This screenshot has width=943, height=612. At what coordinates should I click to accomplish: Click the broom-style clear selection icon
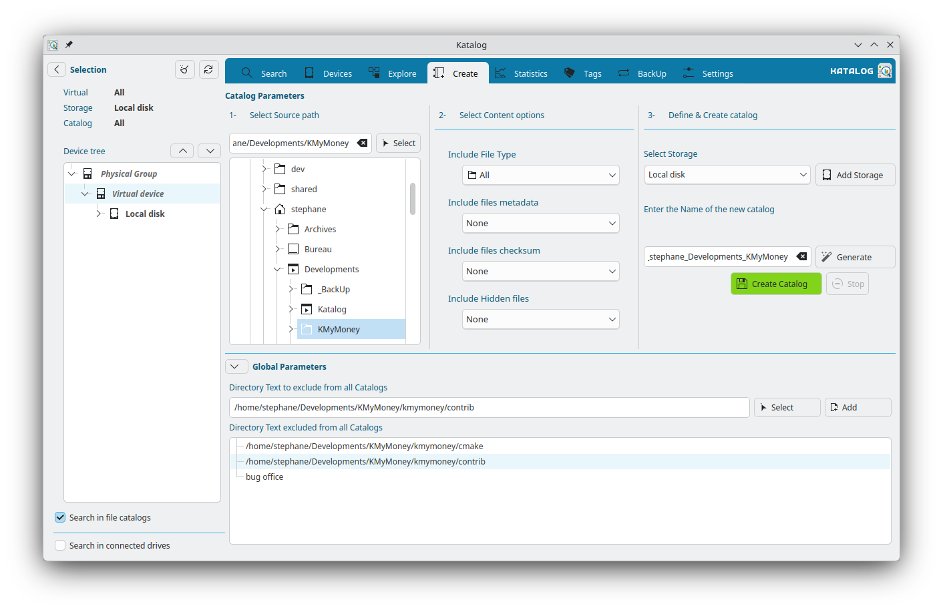(185, 69)
